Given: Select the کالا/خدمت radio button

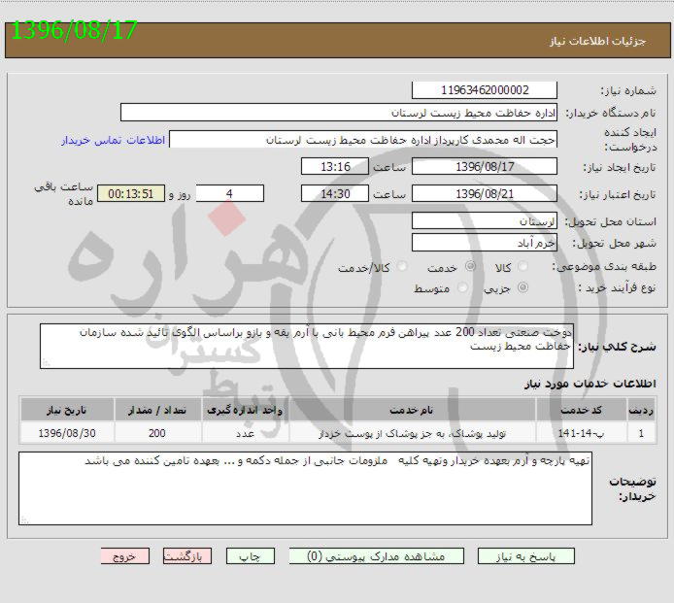Looking at the screenshot, I should pyautogui.click(x=402, y=266).
